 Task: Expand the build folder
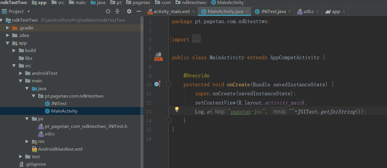[x=14, y=51]
